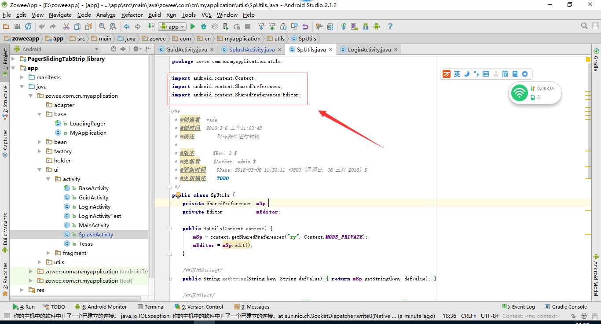The width and height of the screenshot is (601, 324).
Task: Navigate Back with left arrow icon
Action: (x=127, y=26)
